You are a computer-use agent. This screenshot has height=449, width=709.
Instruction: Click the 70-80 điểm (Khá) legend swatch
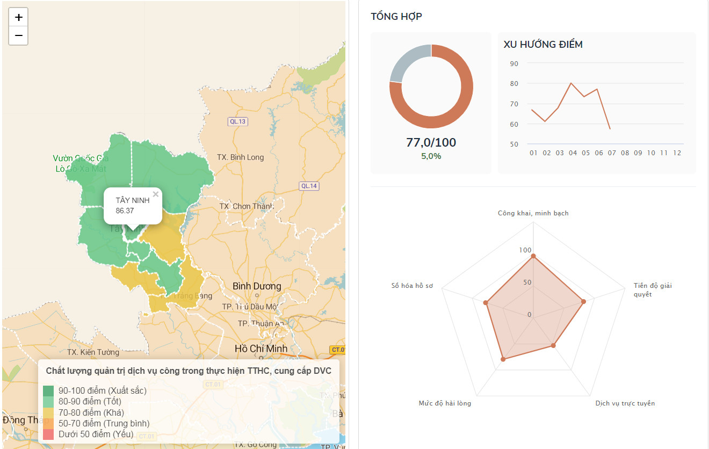[48, 412]
